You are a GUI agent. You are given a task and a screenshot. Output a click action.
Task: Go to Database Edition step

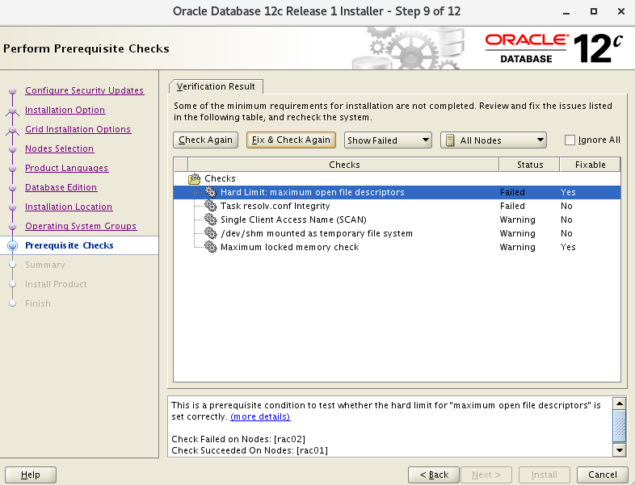(61, 187)
